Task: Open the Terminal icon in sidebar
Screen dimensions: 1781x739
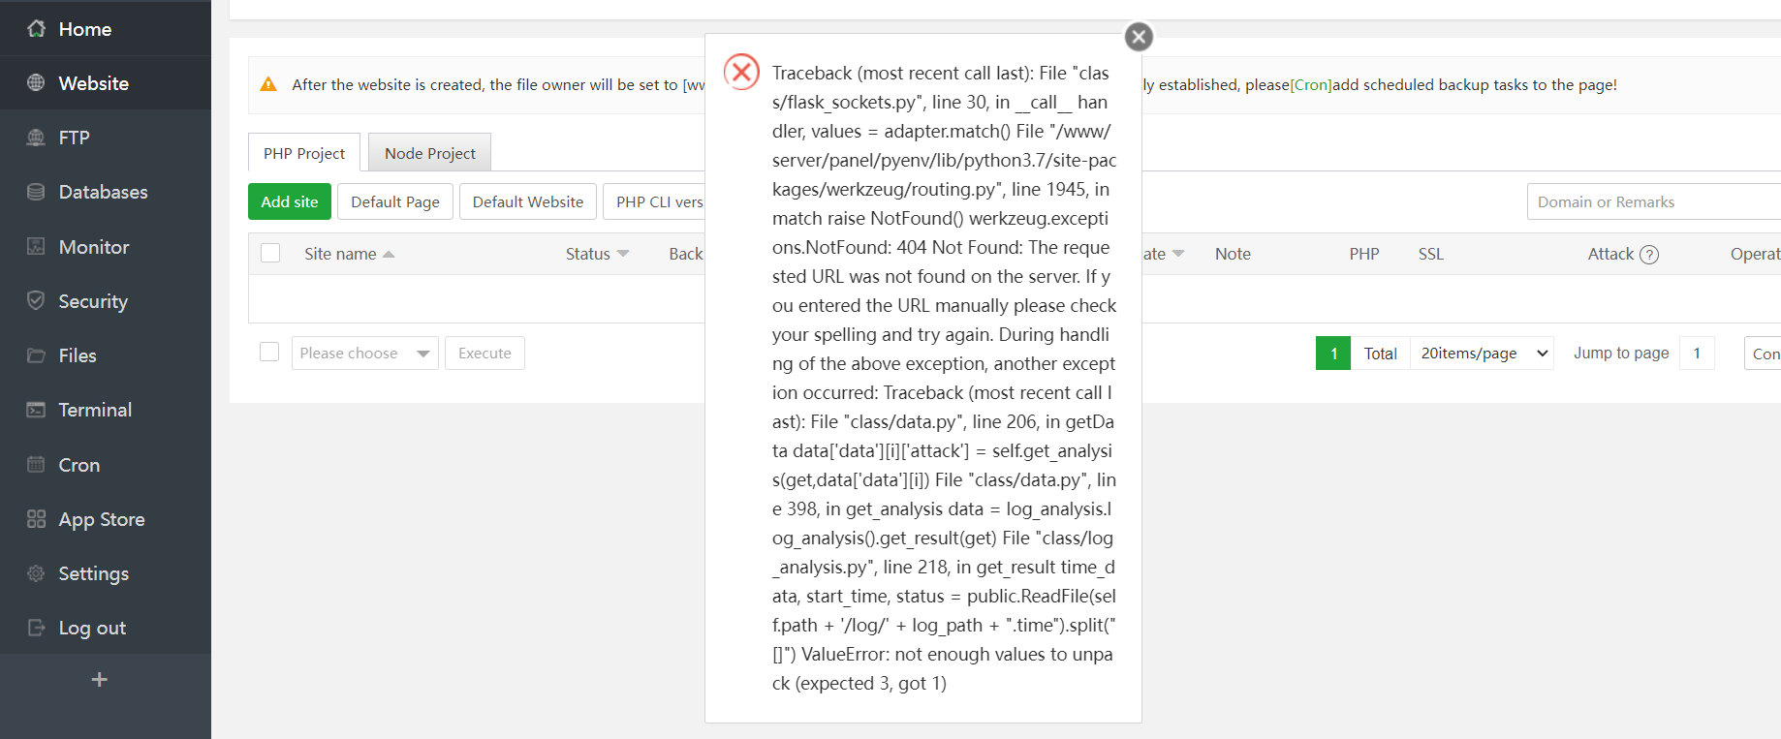Action: tap(36, 410)
